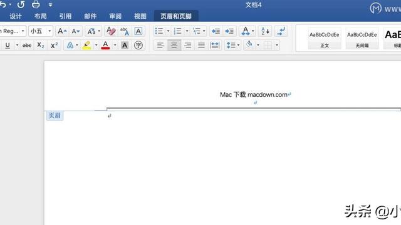Decrease font size with A down icon
This screenshot has height=225, width=401.
click(x=76, y=31)
